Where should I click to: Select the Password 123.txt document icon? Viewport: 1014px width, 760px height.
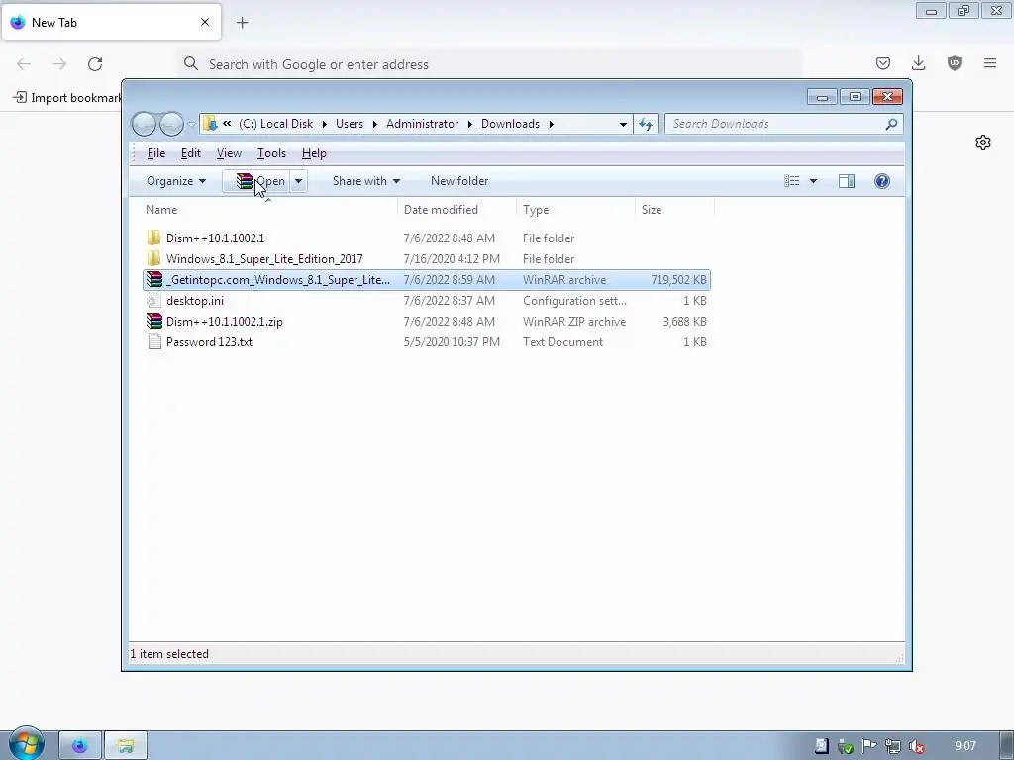point(153,341)
